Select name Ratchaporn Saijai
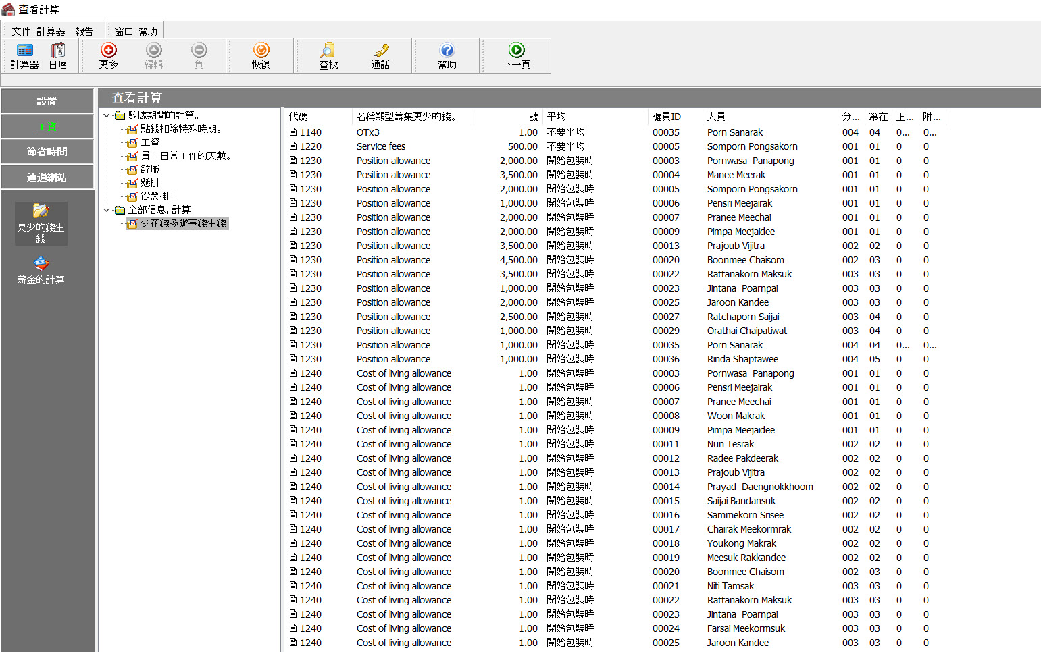 pos(743,317)
